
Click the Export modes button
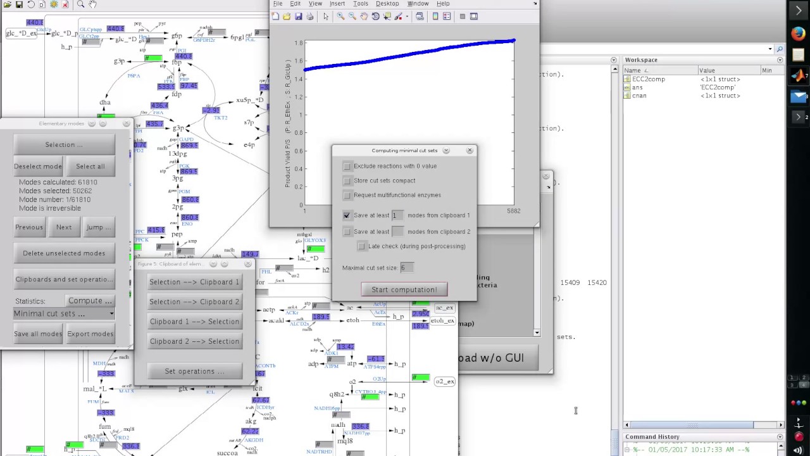pyautogui.click(x=90, y=334)
